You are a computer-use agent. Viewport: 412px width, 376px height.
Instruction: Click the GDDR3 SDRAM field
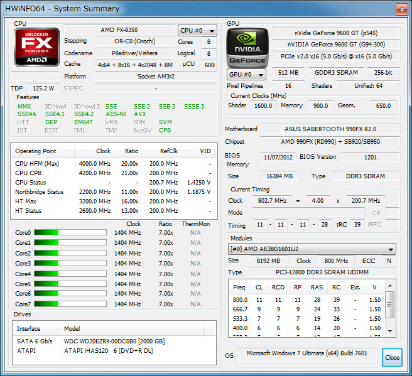pos(336,73)
